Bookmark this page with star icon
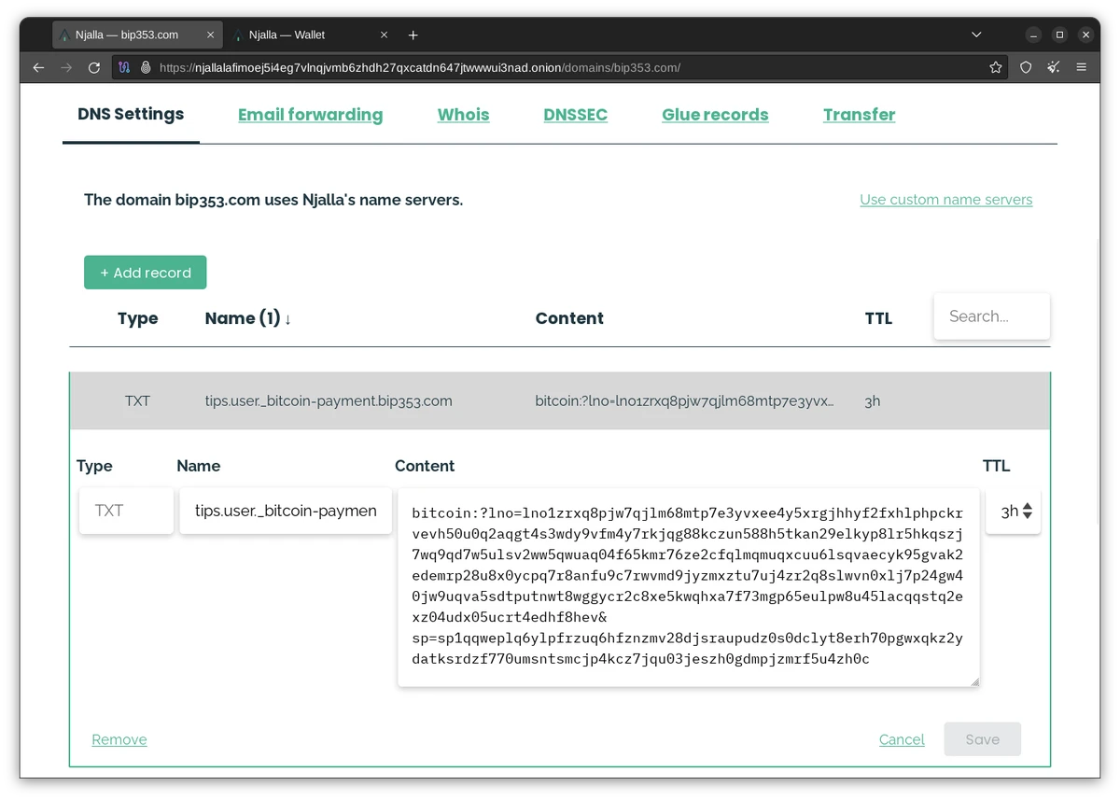1120x800 pixels. [x=996, y=67]
